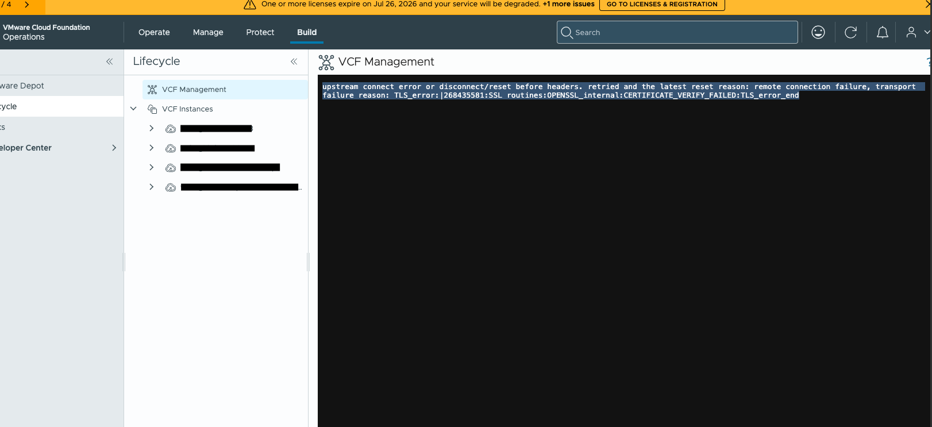
Task: Open the feedback smiley icon
Action: 818,32
